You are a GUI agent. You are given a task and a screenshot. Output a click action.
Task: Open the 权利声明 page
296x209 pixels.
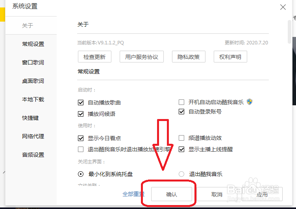pyautogui.click(x=230, y=57)
